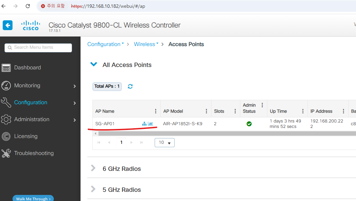
Task: Click the Troubleshooting tools icon
Action: click(x=6, y=153)
